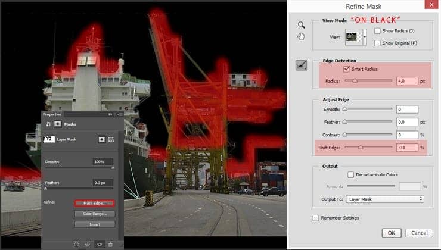Click the add vector mask icon
Viewport: 441px width, 250px height.
tap(111, 139)
